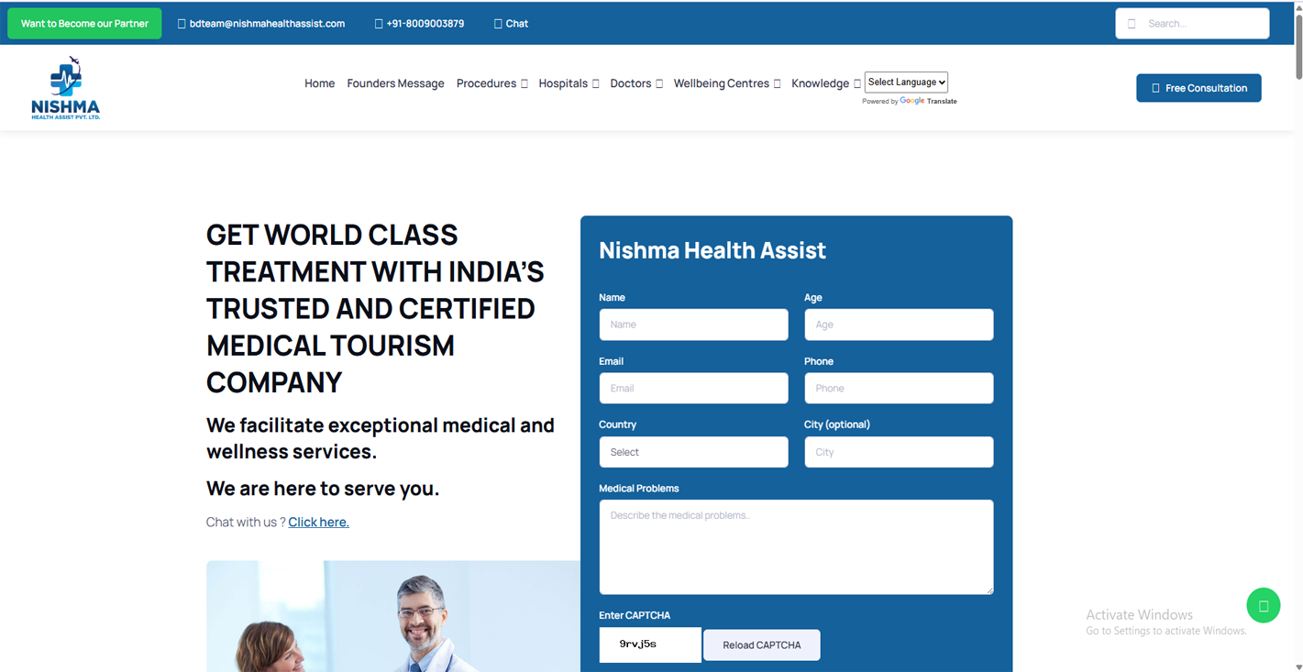Open the Select Language combo box
1303x672 pixels.
[906, 82]
